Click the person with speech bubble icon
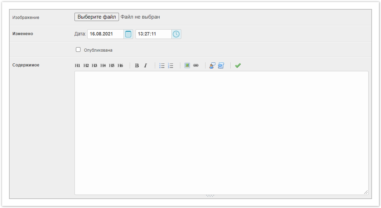 212,65
